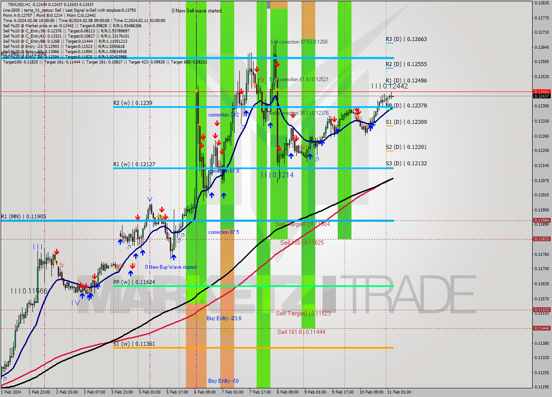The height and width of the screenshot is (397, 552).
Task: Select the blue 'correction 87.5' label
Action: (223, 232)
